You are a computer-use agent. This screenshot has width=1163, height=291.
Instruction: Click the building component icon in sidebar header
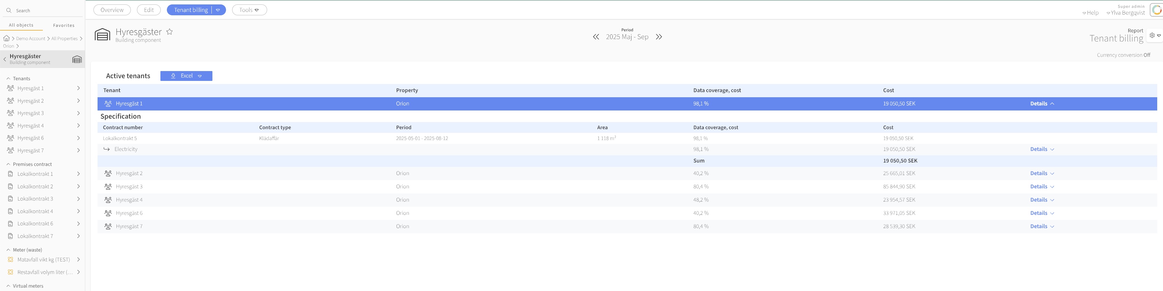[x=77, y=59]
